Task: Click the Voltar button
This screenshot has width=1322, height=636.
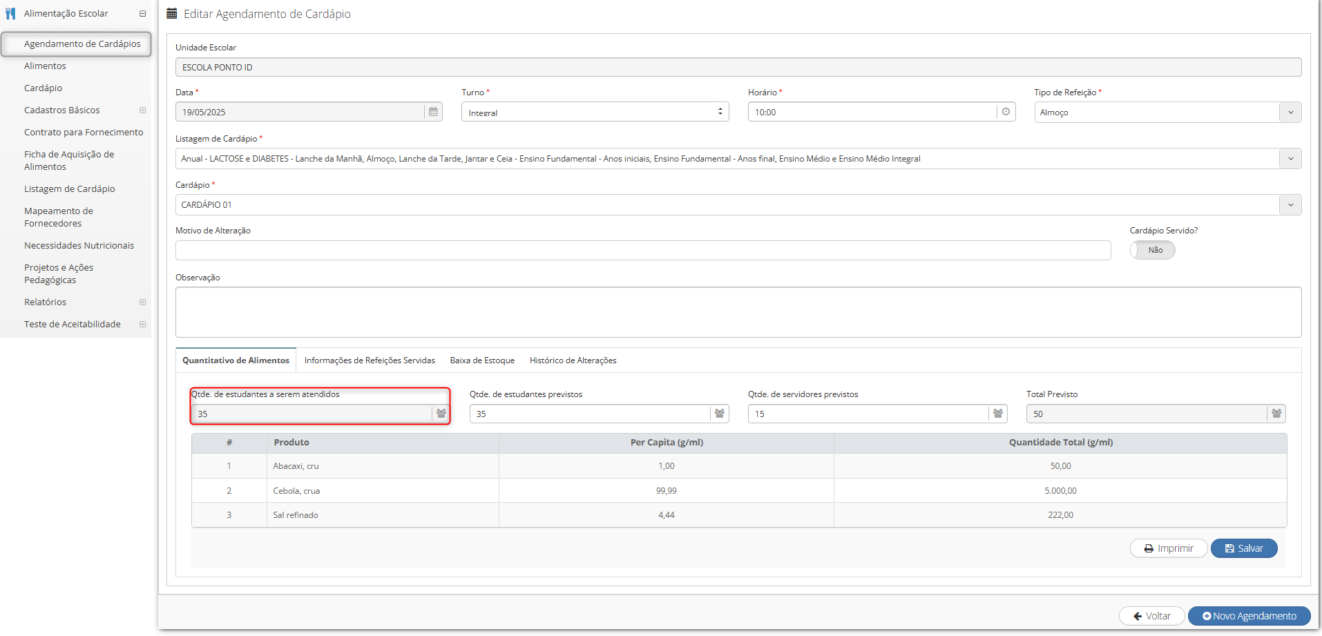Action: click(1151, 616)
